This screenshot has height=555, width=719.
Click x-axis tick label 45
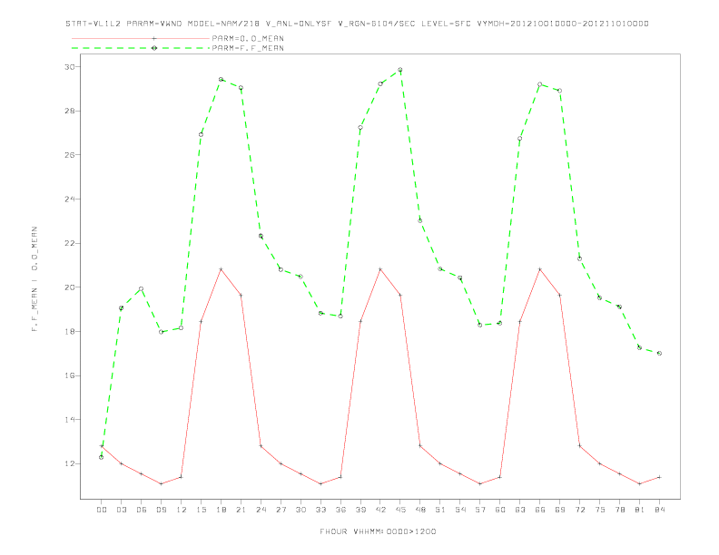(400, 510)
